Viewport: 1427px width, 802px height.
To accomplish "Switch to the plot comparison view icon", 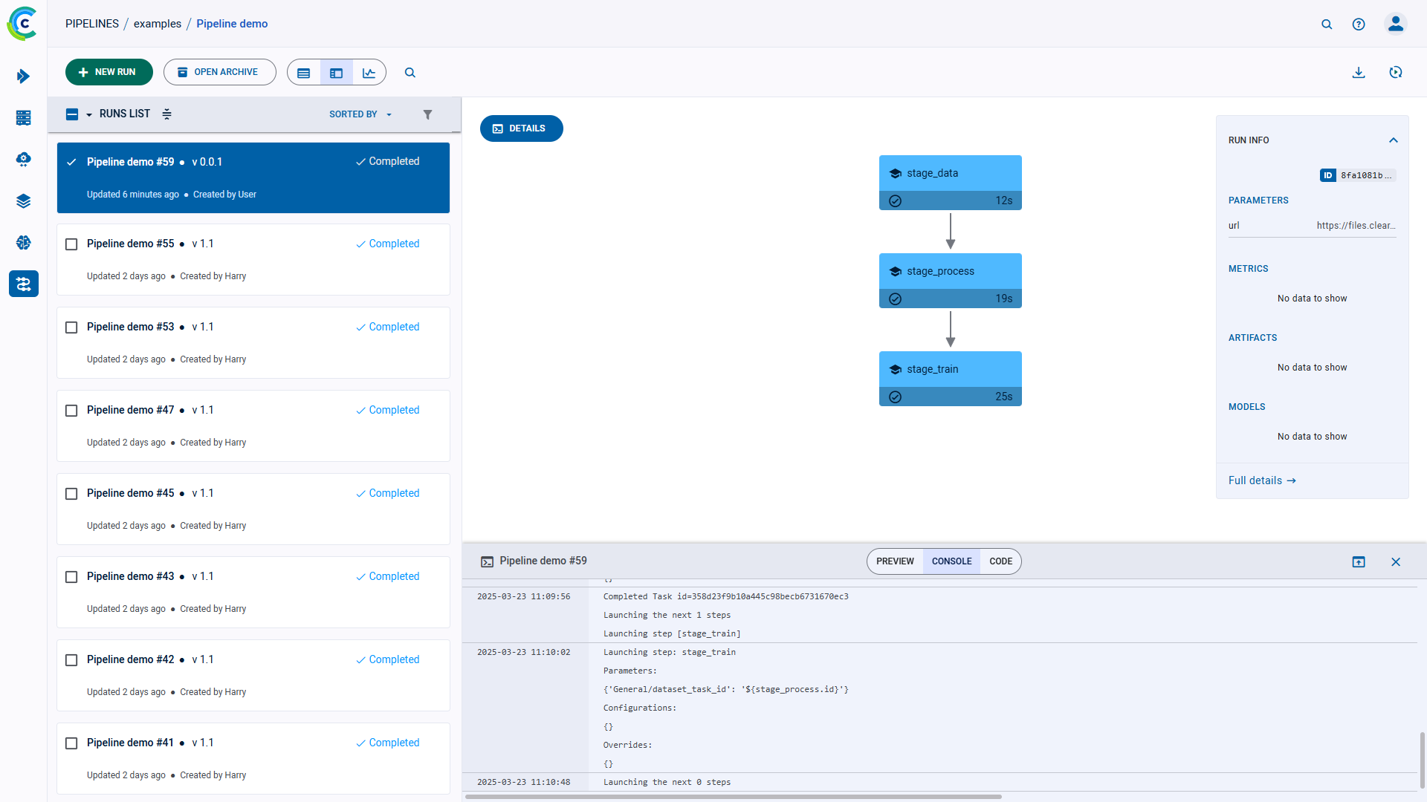I will [x=369, y=72].
